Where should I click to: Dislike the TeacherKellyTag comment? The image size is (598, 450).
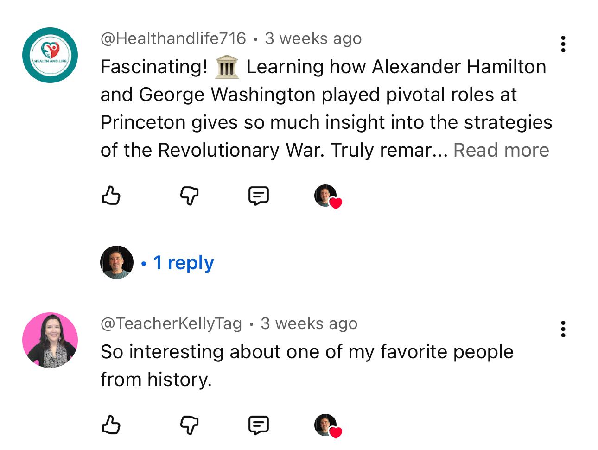click(x=189, y=425)
